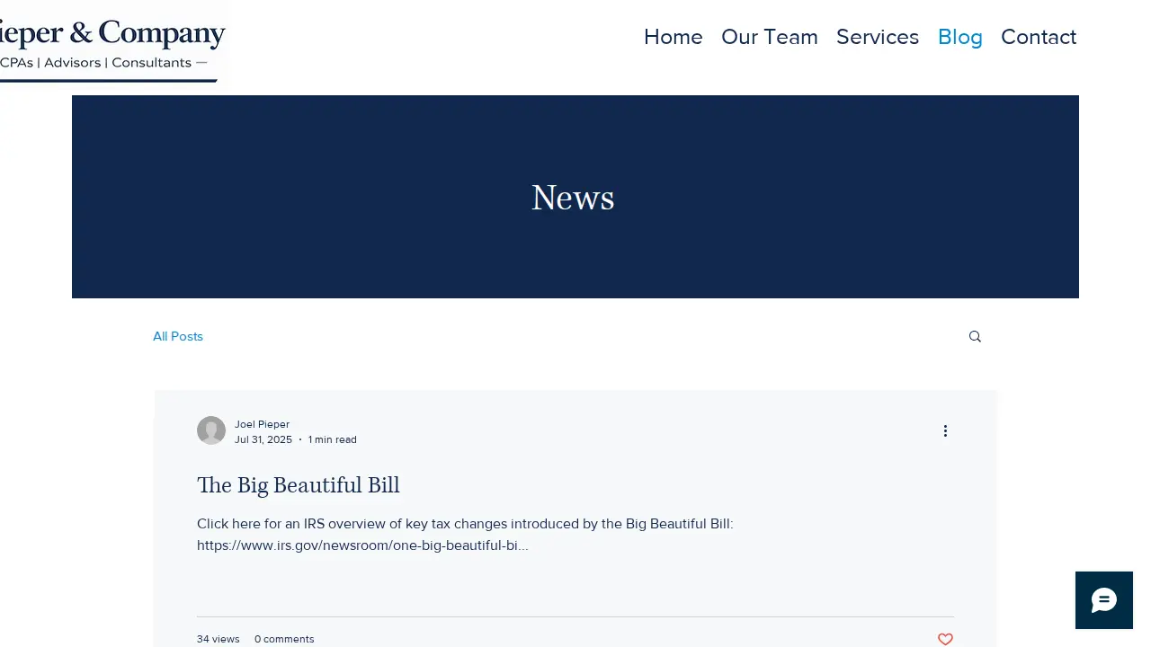Open the blog search icon

tap(975, 336)
